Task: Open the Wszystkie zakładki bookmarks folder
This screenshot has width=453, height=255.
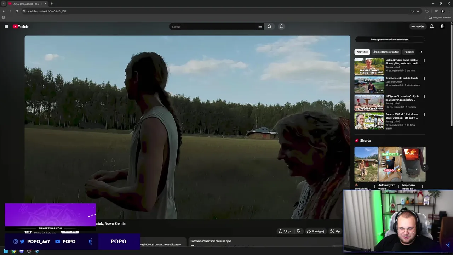Action: [x=440, y=18]
